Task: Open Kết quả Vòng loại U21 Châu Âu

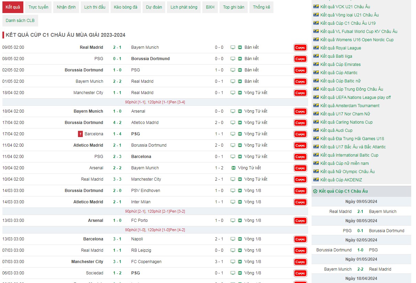Action: (x=350, y=15)
